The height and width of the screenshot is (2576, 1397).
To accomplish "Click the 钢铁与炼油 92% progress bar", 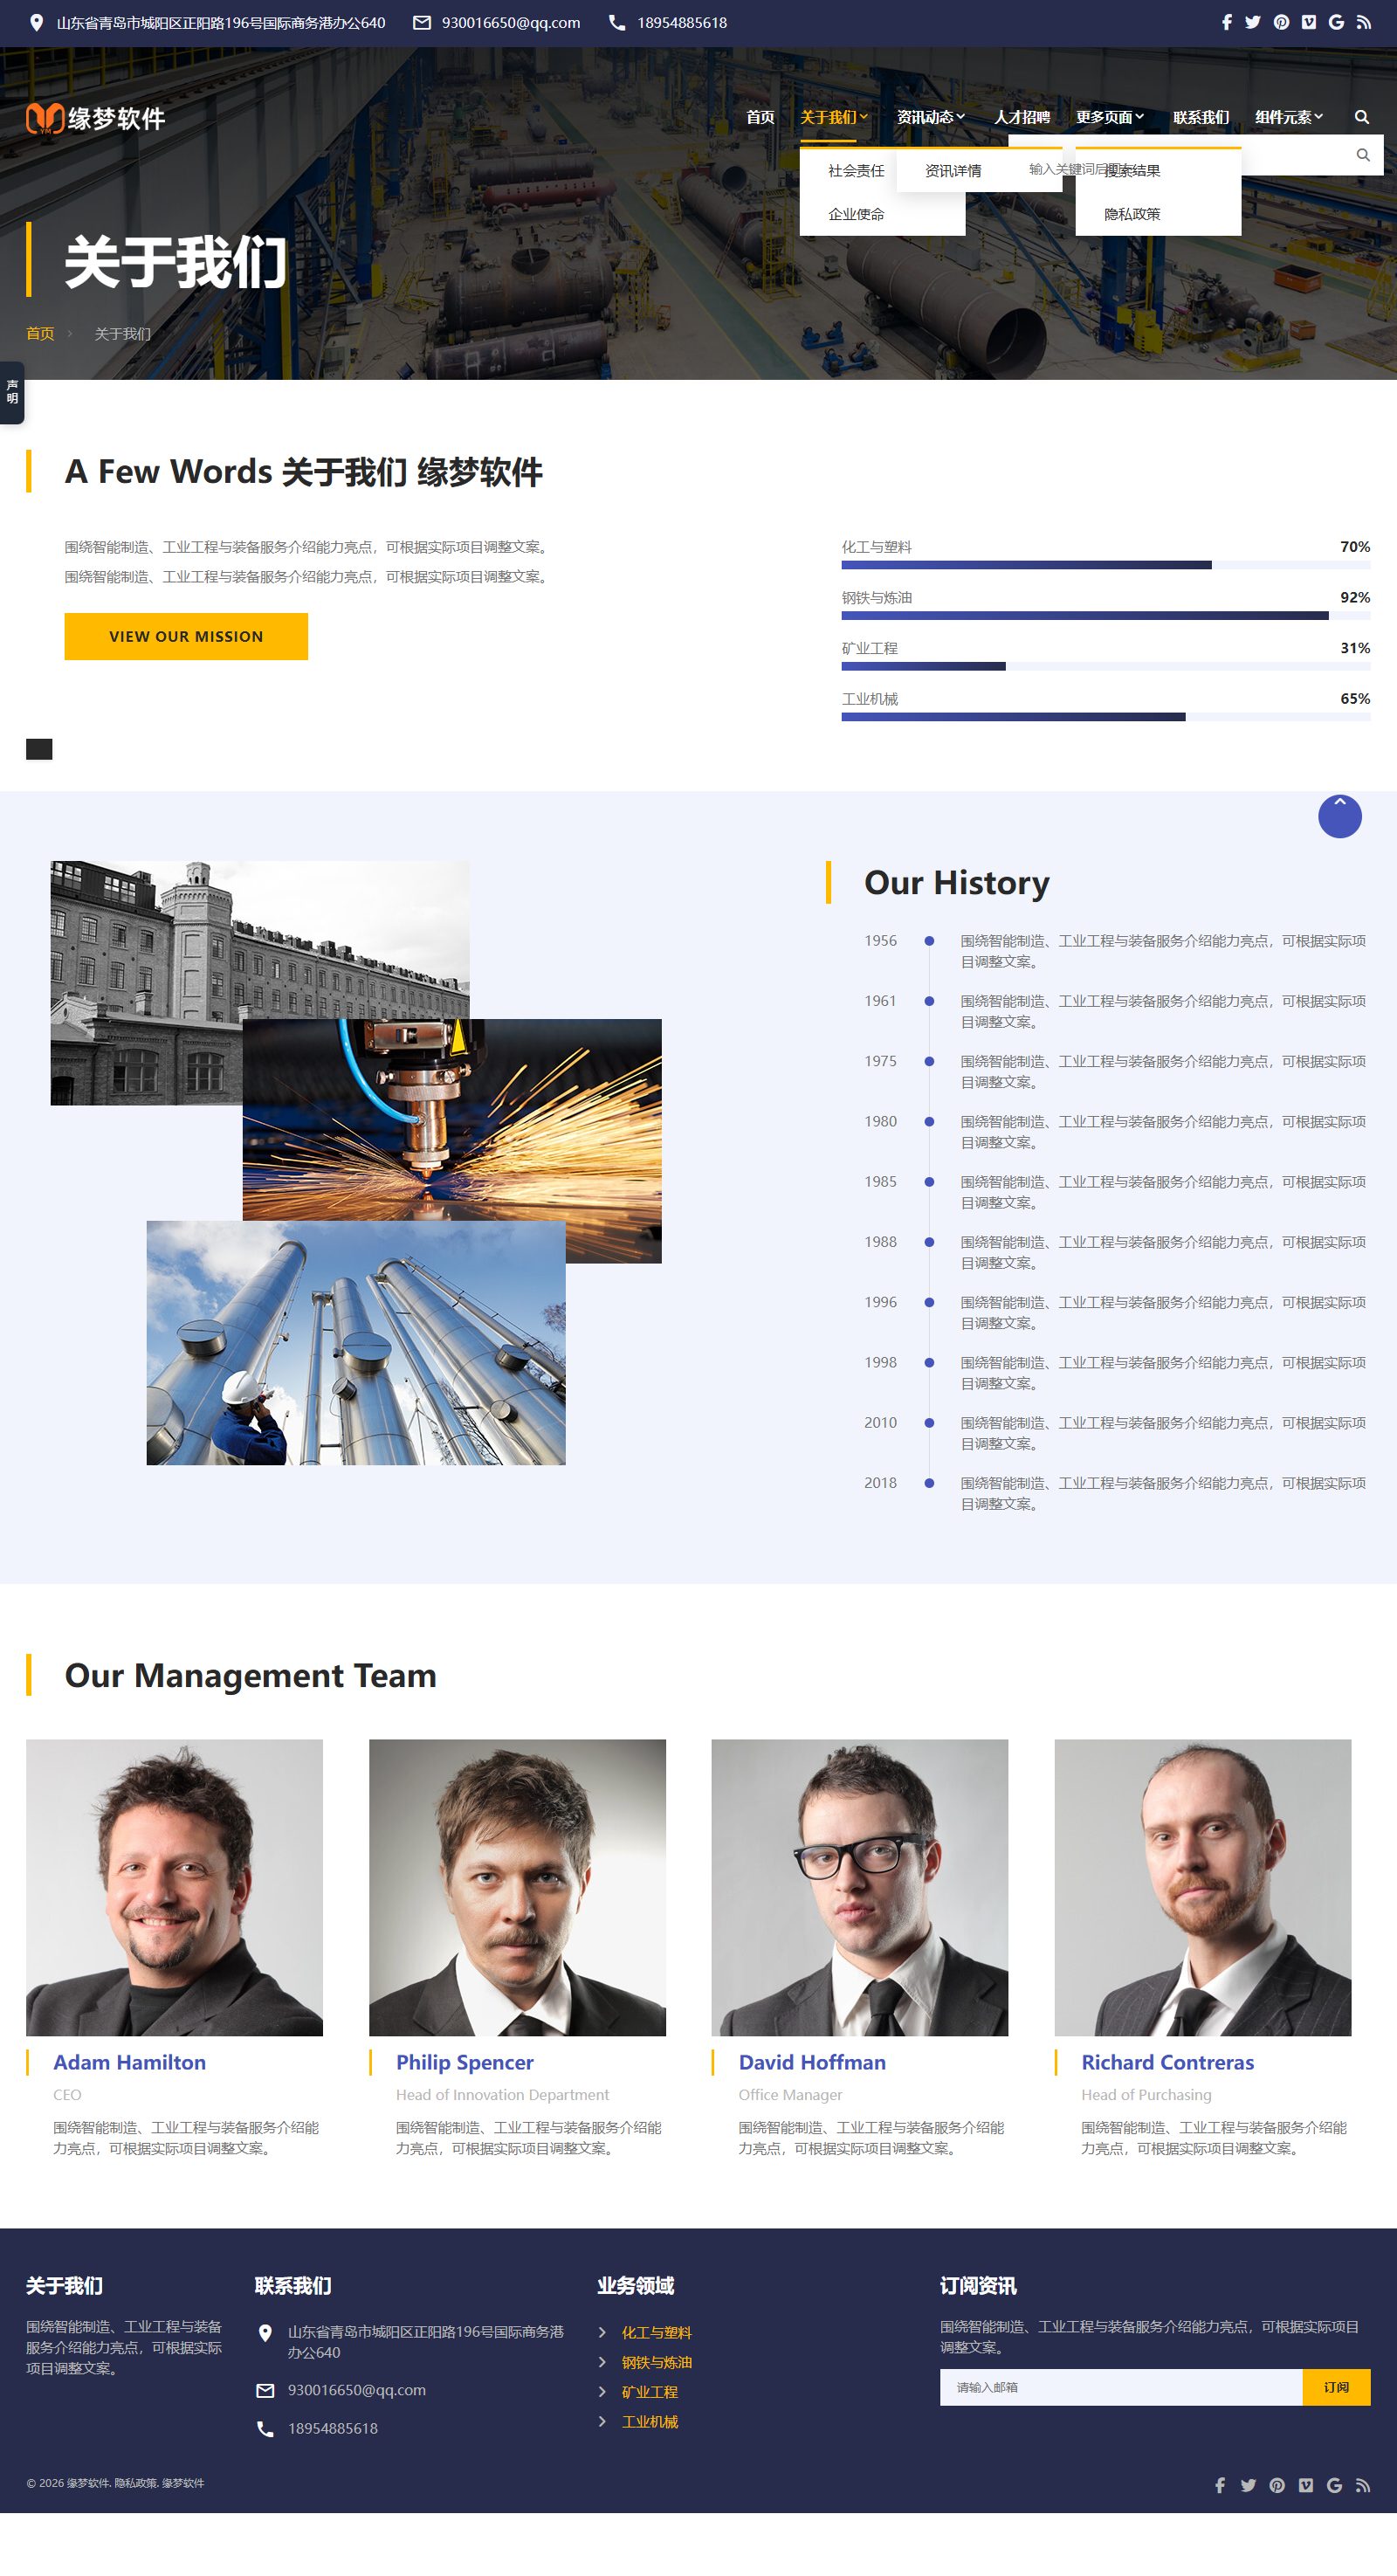I will click(x=1106, y=616).
